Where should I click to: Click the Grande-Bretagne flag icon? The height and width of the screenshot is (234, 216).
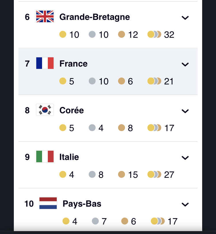click(45, 16)
